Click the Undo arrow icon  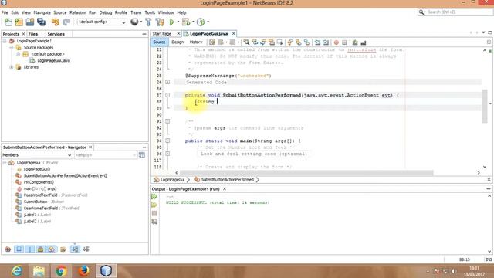(56, 22)
